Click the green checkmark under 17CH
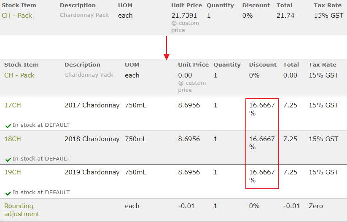The width and height of the screenshot is (347, 222). click(8, 126)
